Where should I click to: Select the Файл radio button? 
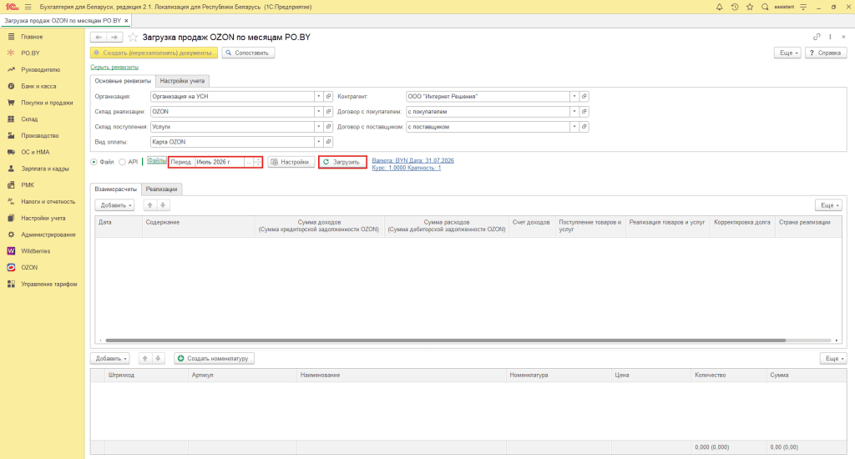[94, 162]
